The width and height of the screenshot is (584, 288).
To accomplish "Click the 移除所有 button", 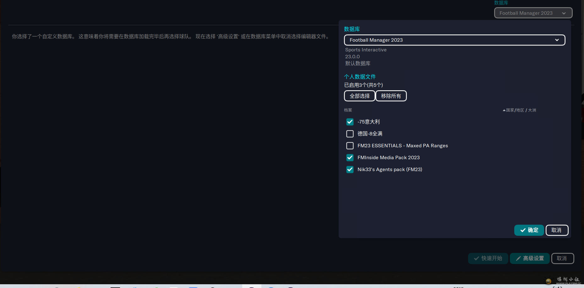I will pyautogui.click(x=391, y=96).
